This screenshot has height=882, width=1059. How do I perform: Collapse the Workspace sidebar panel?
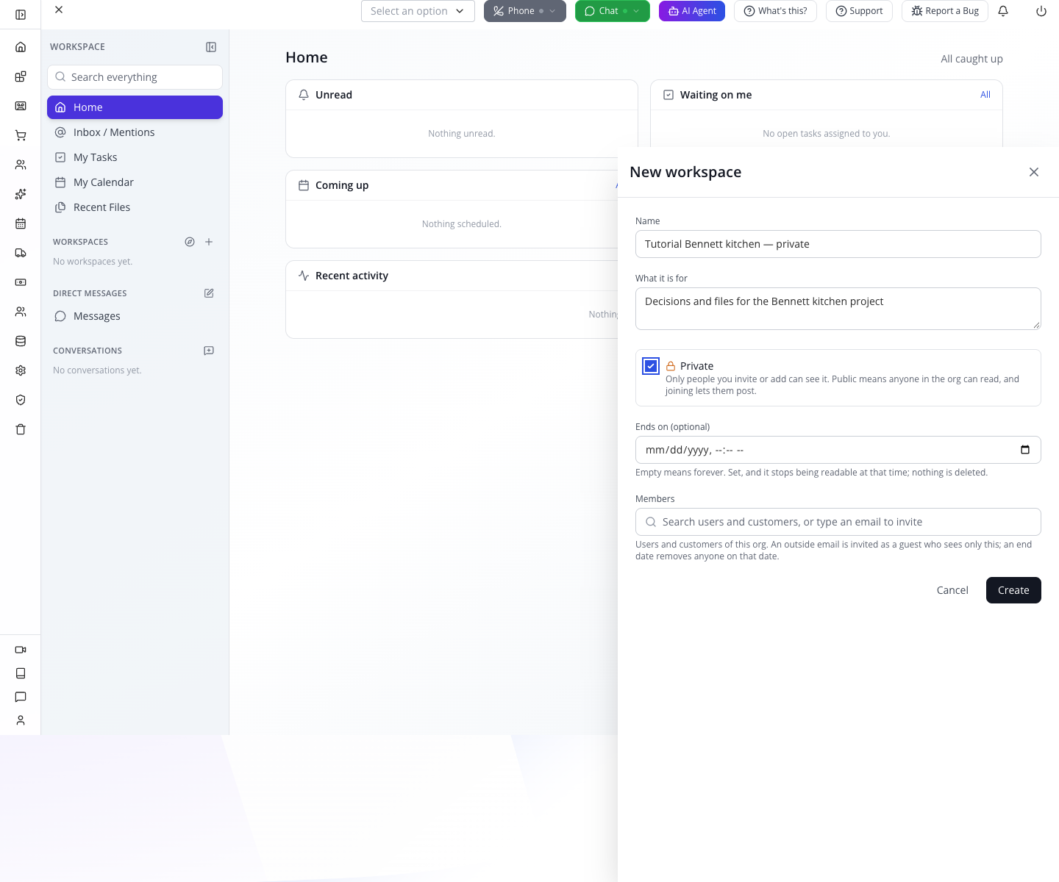(x=211, y=47)
